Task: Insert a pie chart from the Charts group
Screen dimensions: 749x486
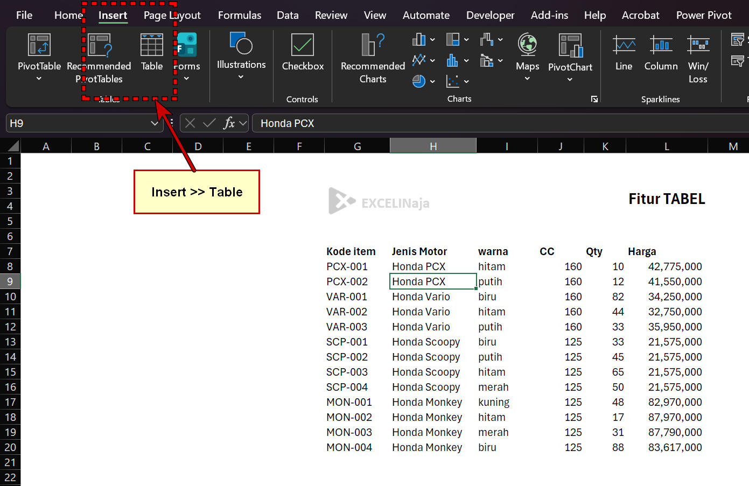Action: (x=420, y=81)
